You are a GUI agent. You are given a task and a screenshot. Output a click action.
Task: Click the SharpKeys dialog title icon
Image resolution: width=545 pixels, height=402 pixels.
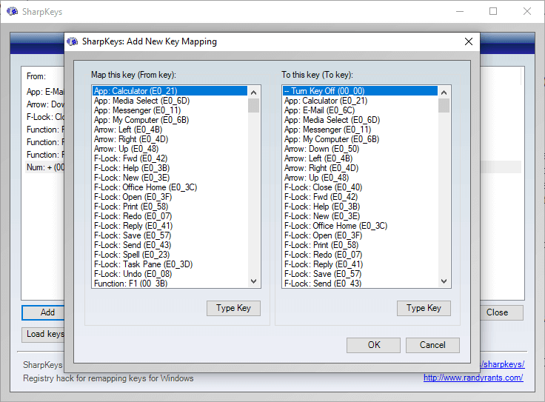click(x=73, y=41)
